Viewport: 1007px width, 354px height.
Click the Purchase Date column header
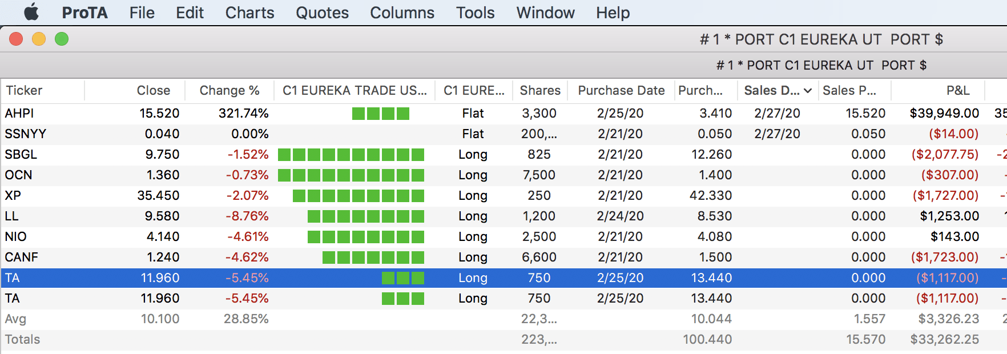621,91
